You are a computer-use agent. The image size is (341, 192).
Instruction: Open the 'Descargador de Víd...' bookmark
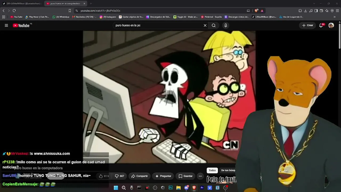pyautogui.click(x=158, y=17)
